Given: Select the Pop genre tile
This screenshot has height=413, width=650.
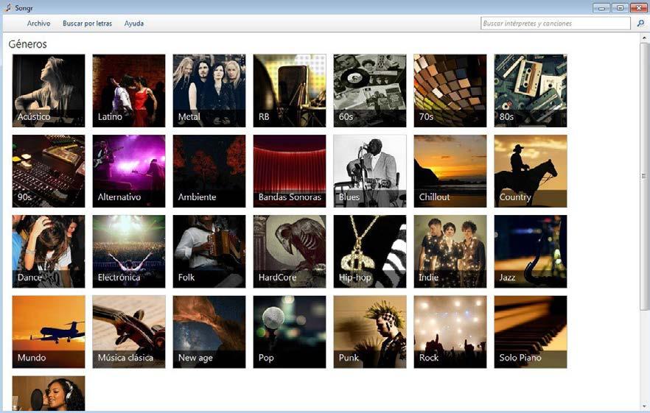Looking at the screenshot, I should (x=290, y=332).
